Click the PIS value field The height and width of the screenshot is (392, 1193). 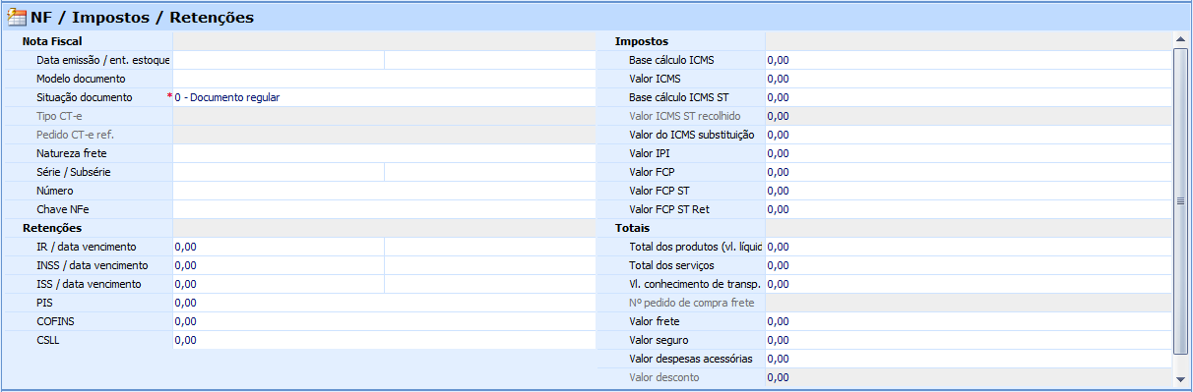click(385, 303)
